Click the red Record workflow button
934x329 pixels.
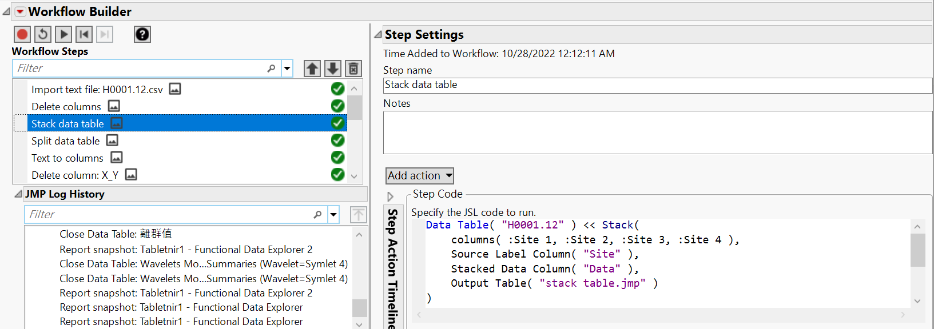pyautogui.click(x=22, y=34)
